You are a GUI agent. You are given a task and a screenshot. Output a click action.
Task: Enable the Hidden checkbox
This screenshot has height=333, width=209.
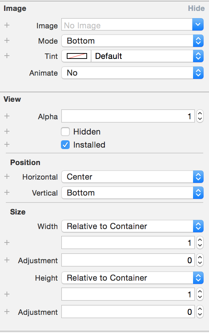pos(65,132)
